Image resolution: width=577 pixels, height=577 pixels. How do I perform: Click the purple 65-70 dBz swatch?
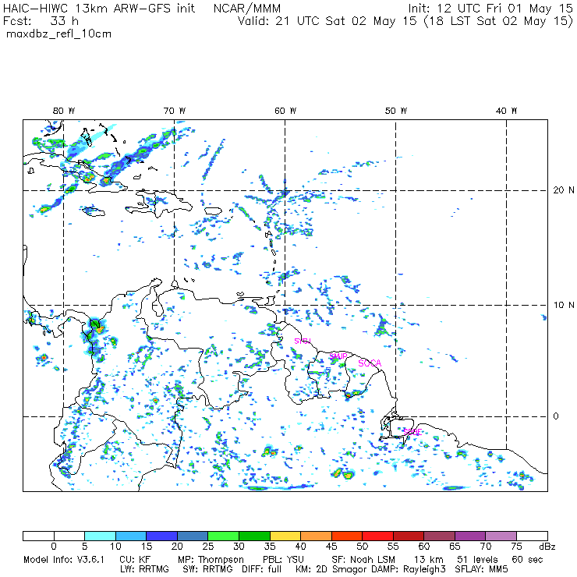click(x=471, y=536)
